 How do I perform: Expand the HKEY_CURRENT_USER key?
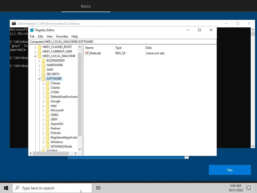click(35, 52)
